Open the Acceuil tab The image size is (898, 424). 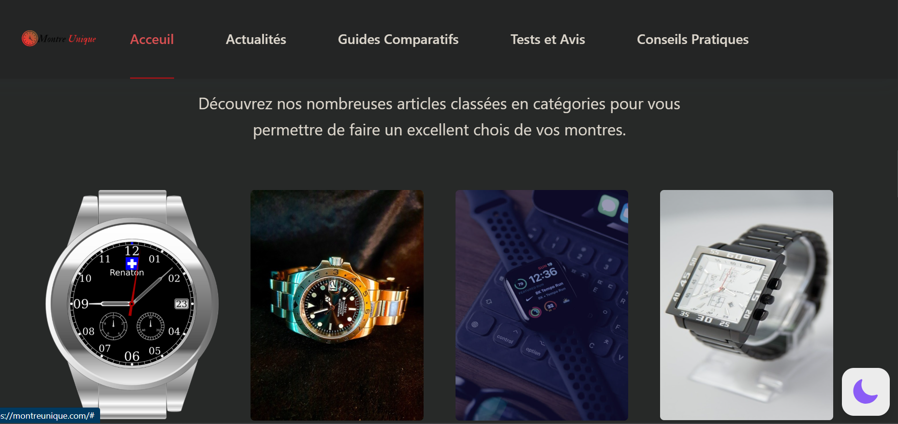pos(152,39)
